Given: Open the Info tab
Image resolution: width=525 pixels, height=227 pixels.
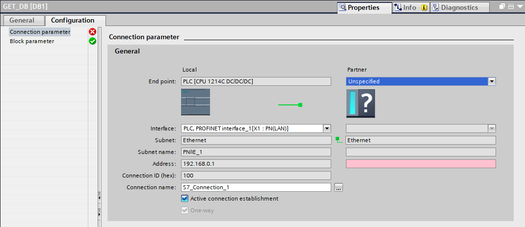Looking at the screenshot, I should (411, 7).
